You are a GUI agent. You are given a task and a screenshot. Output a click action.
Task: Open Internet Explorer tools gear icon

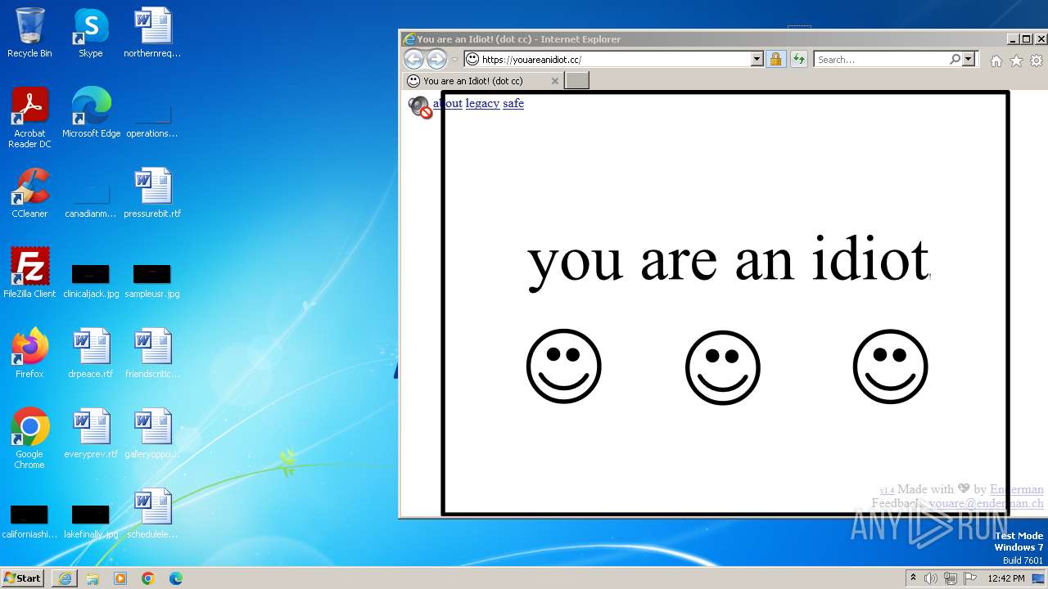point(1037,61)
